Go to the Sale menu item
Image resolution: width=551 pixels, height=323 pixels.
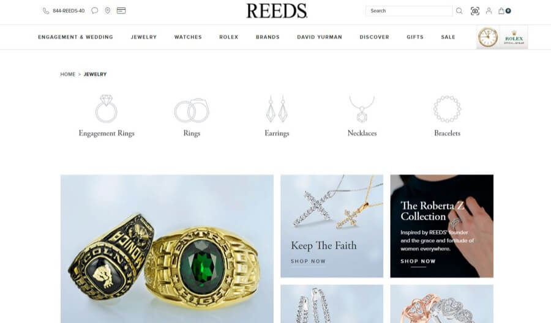tap(448, 37)
